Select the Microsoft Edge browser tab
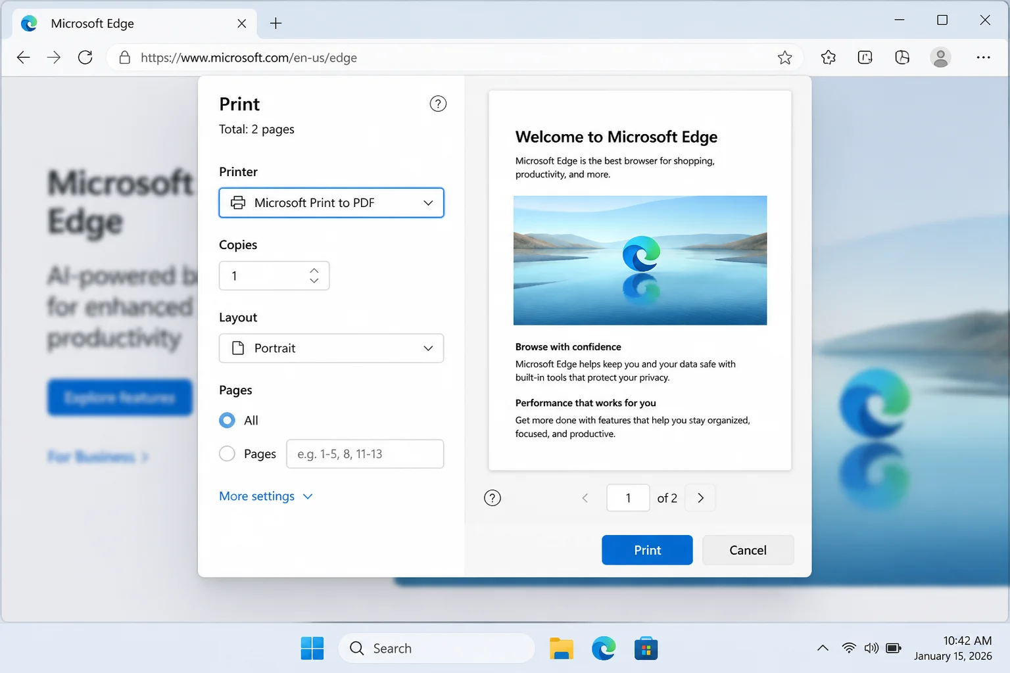Viewport: 1010px width, 673px height. tap(134, 24)
